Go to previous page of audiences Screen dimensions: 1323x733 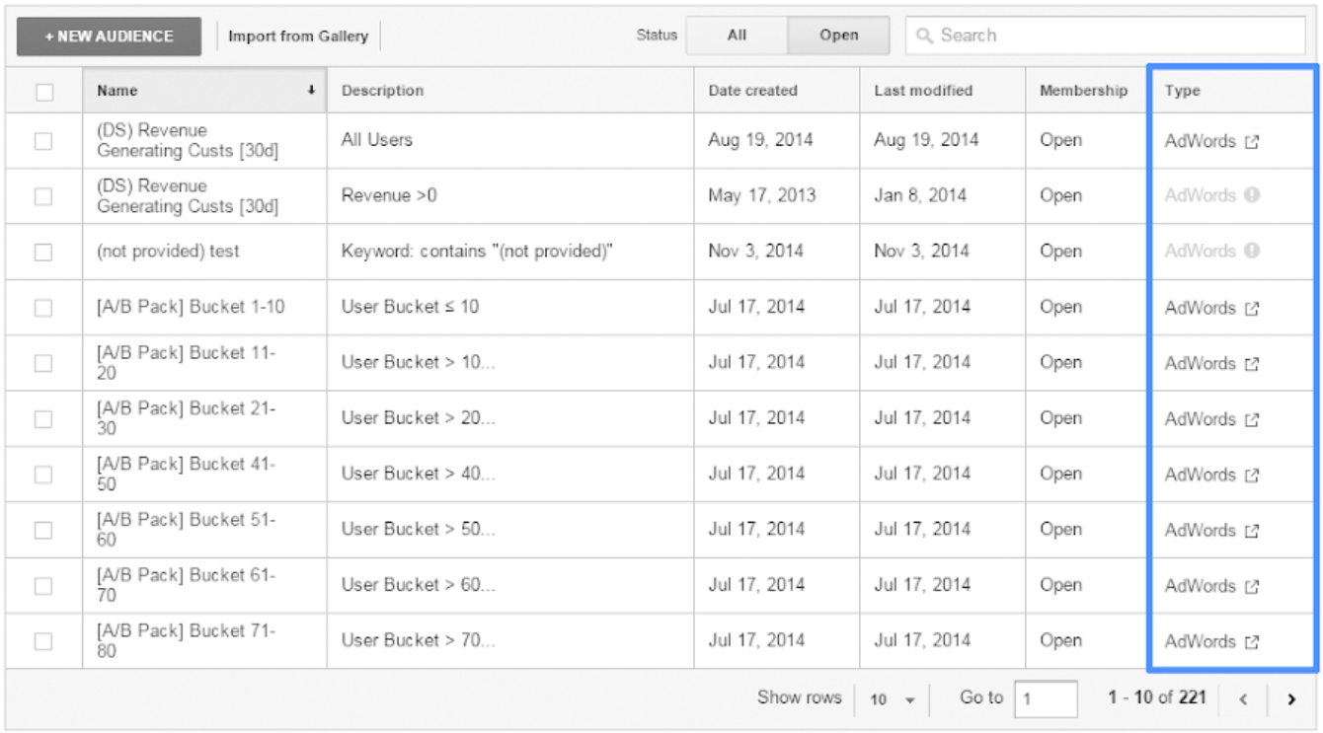[x=1243, y=699]
